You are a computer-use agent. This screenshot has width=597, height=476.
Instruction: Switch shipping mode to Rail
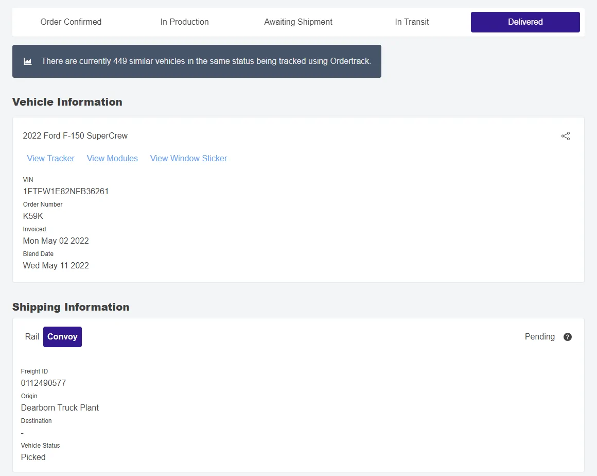[32, 337]
